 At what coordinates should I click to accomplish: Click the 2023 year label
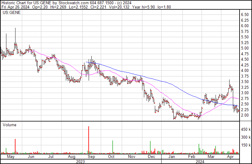[80, 162]
